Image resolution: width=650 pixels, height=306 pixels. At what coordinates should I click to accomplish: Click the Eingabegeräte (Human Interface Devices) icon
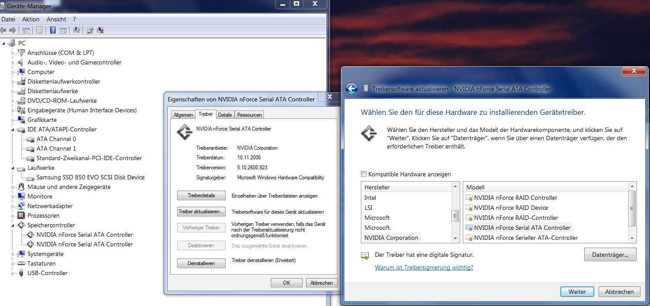pyautogui.click(x=21, y=110)
